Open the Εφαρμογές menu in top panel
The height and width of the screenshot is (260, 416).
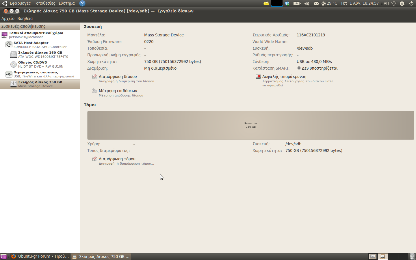pos(20,3)
